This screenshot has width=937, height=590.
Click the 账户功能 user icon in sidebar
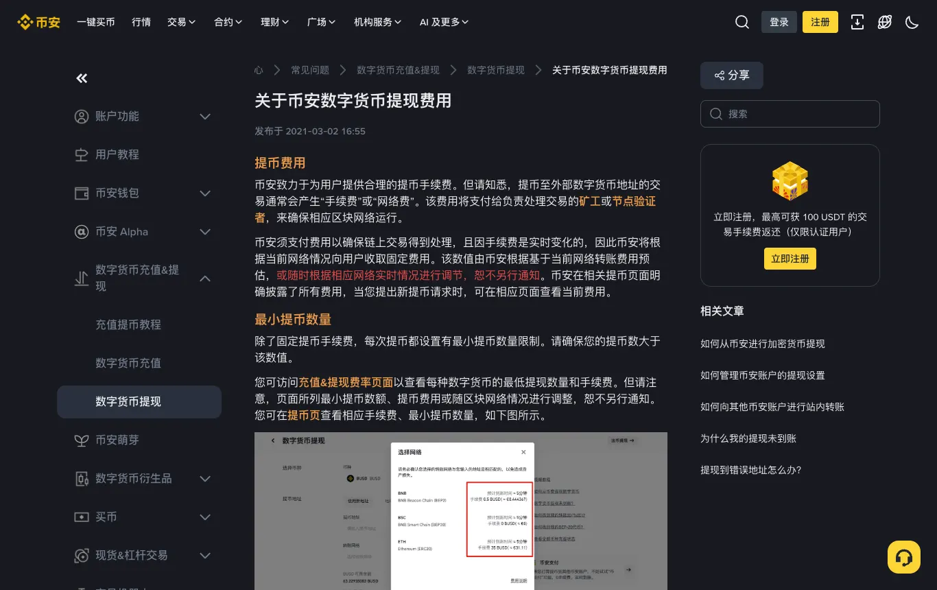point(82,117)
